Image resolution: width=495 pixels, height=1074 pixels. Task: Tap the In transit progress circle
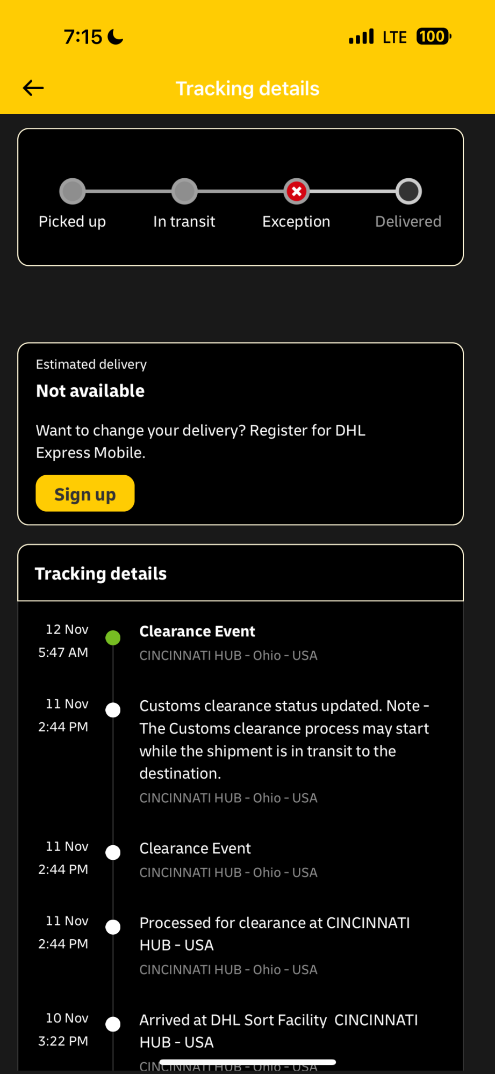coord(184,191)
